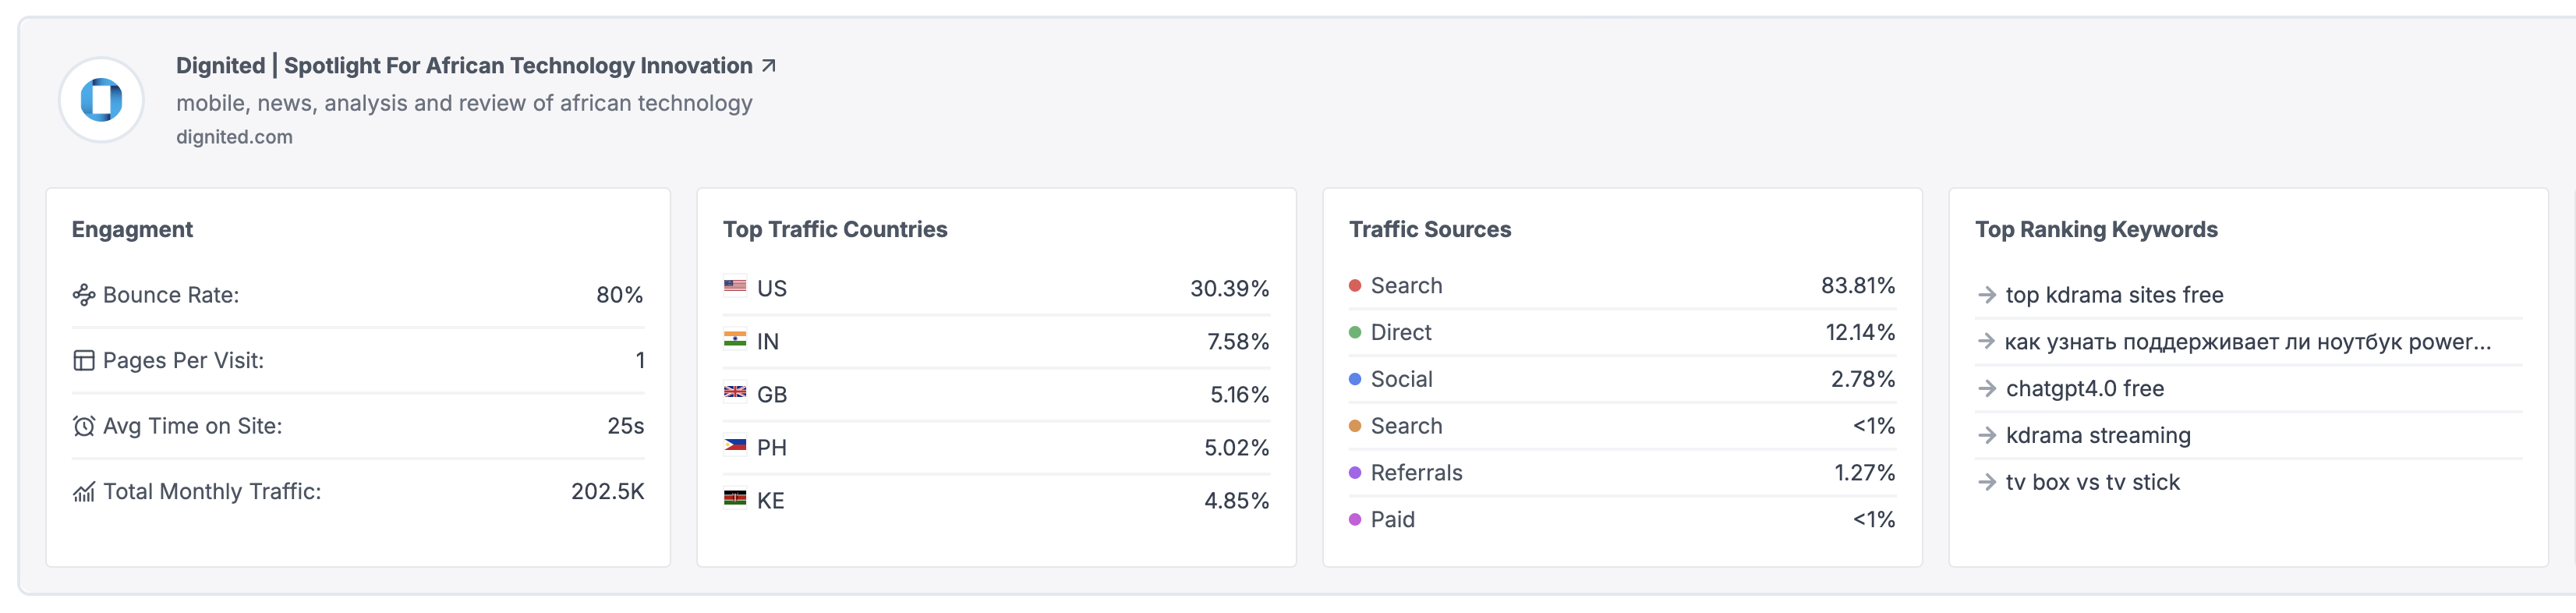Click the dignited.com domain text
This screenshot has width=2576, height=613.
click(x=234, y=137)
